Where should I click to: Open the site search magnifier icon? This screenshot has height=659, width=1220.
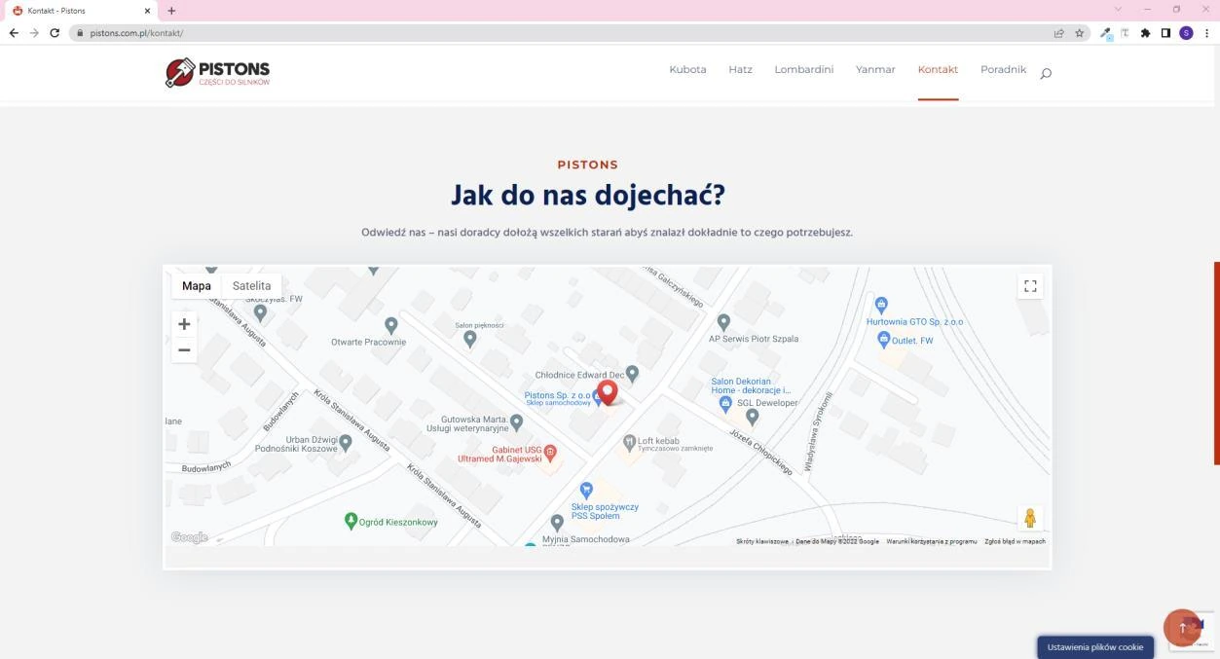click(x=1046, y=73)
